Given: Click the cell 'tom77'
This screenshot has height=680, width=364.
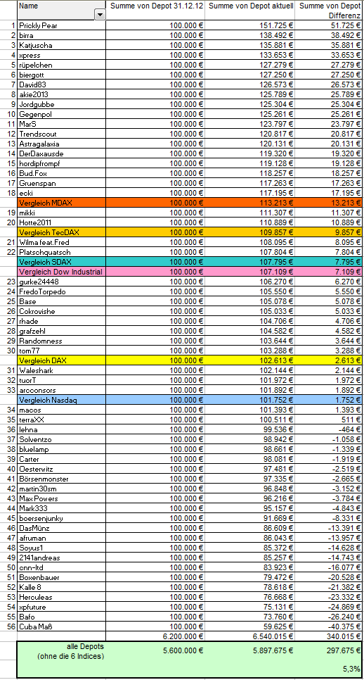Looking at the screenshot, I should (61, 351).
